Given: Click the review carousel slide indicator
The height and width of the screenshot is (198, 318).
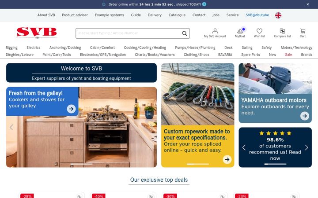Looking at the screenshot, I should click(x=275, y=164).
